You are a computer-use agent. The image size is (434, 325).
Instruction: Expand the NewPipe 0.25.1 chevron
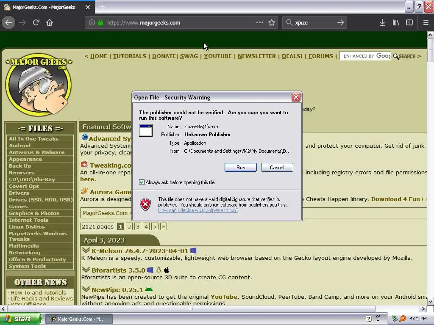click(x=86, y=289)
